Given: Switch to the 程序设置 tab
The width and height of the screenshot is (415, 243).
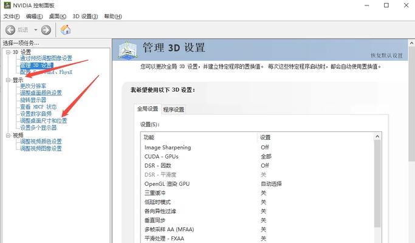Looking at the screenshot, I should (174, 109).
